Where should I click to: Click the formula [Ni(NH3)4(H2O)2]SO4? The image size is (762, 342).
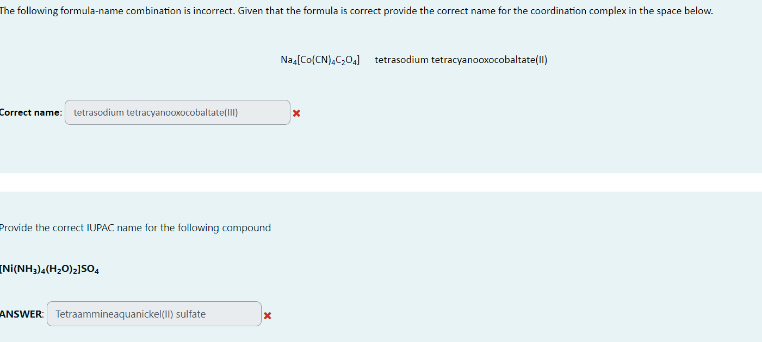coord(49,269)
